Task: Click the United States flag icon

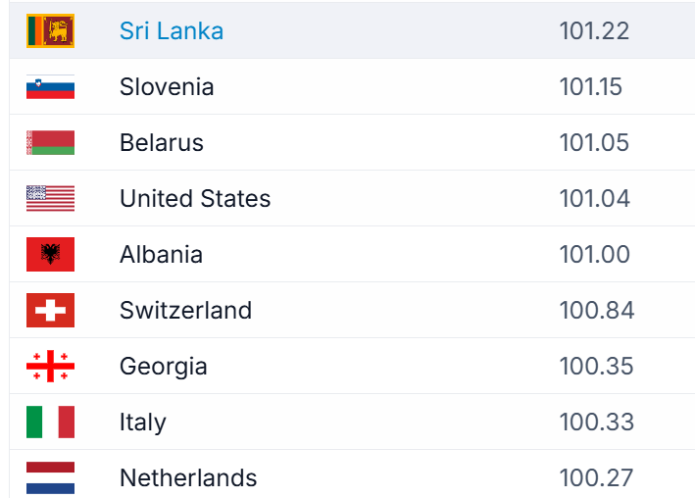Action: (x=50, y=199)
